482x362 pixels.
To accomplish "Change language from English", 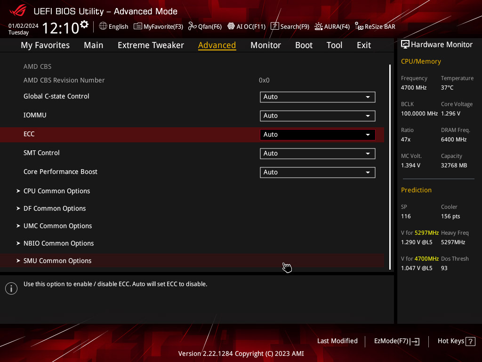I will coord(113,26).
